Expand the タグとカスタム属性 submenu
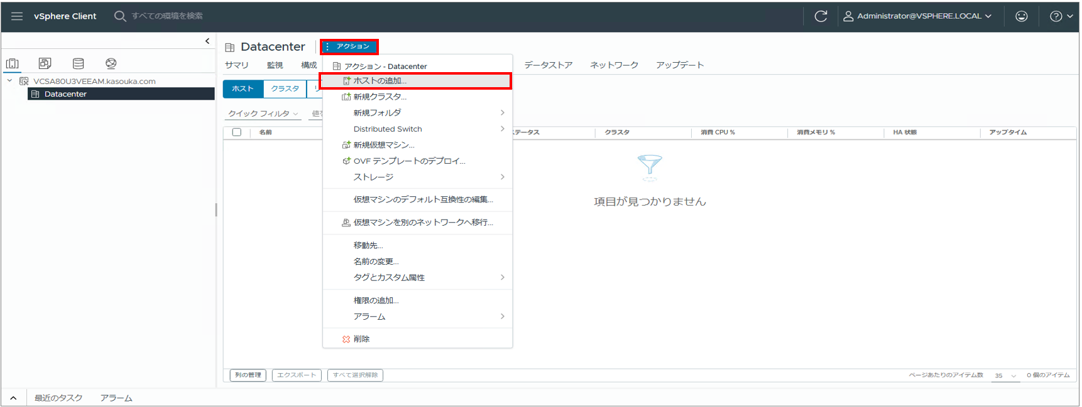Image resolution: width=1082 pixels, height=407 pixels. pyautogui.click(x=502, y=278)
